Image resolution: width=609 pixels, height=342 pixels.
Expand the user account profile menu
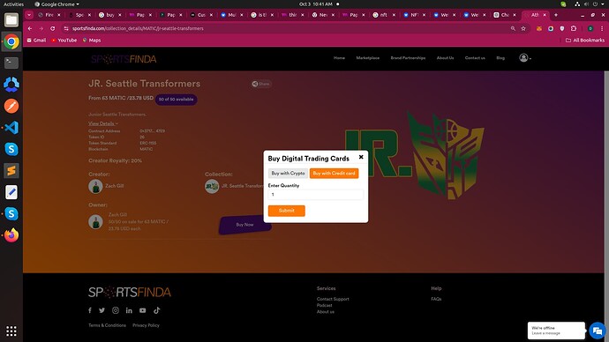pos(525,58)
